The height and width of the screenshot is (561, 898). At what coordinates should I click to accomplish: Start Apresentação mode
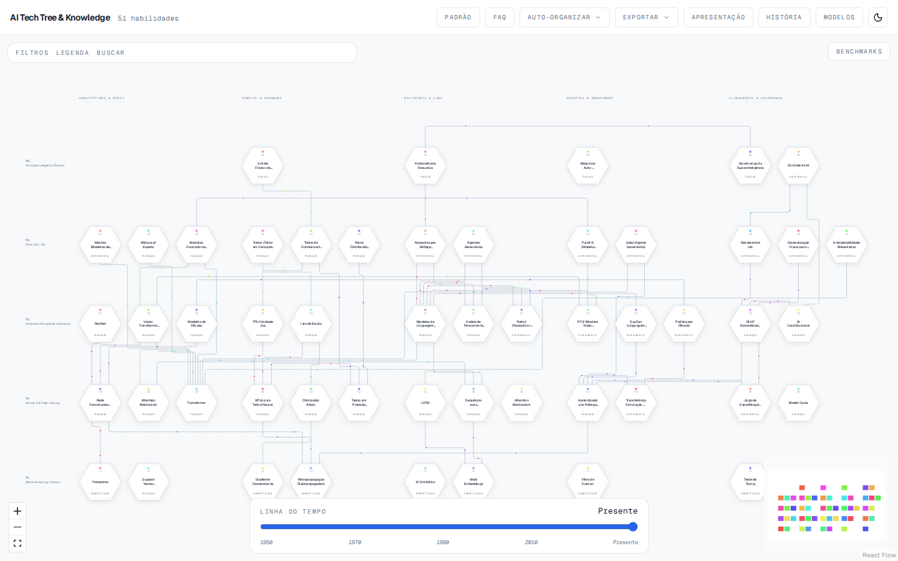tap(718, 17)
